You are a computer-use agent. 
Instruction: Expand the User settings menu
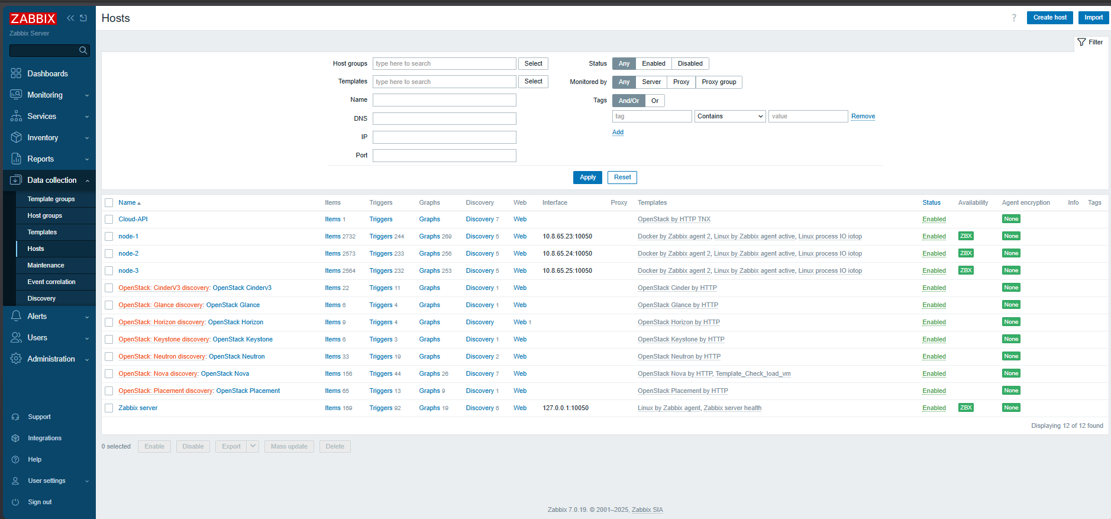[87, 481]
